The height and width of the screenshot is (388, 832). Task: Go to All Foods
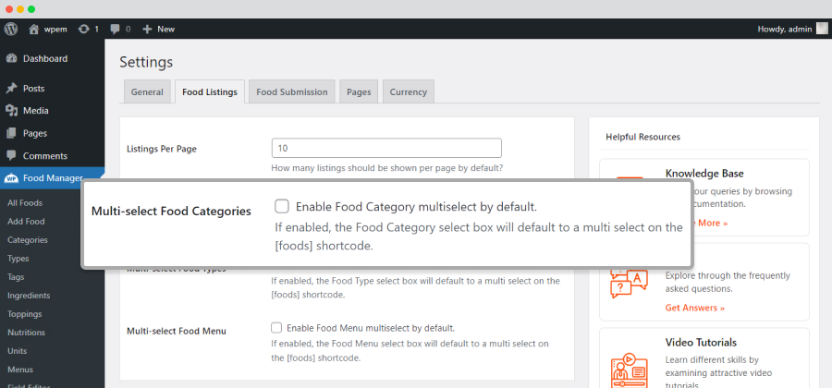pyautogui.click(x=25, y=203)
